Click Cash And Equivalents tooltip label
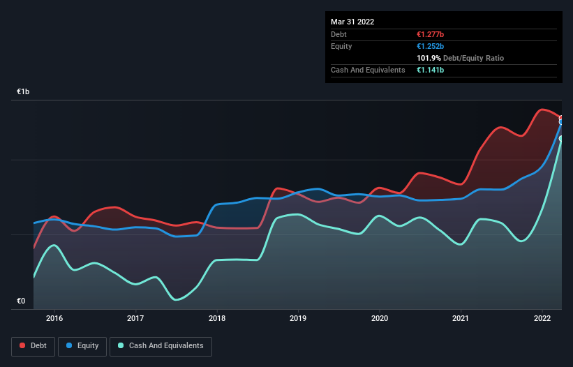 click(368, 70)
